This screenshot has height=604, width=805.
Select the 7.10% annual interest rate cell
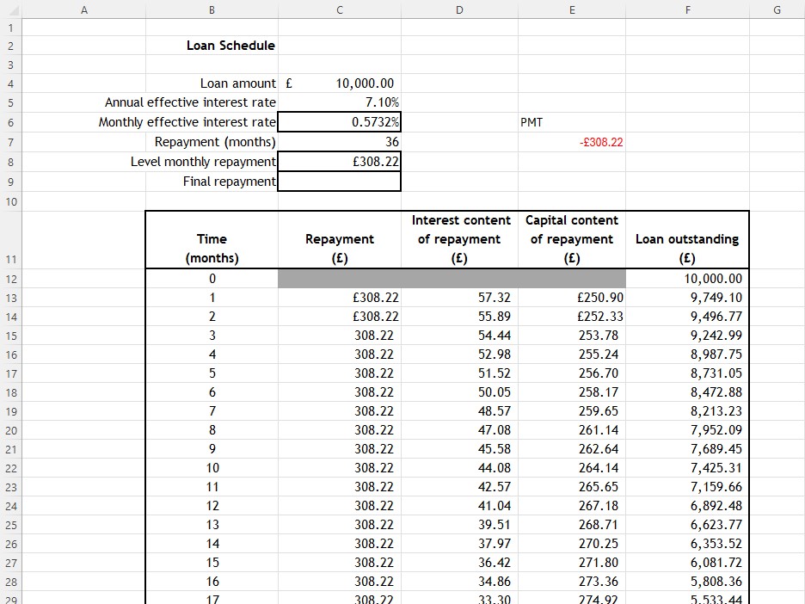(340, 102)
